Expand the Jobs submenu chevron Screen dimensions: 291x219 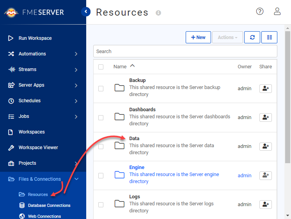click(76, 117)
